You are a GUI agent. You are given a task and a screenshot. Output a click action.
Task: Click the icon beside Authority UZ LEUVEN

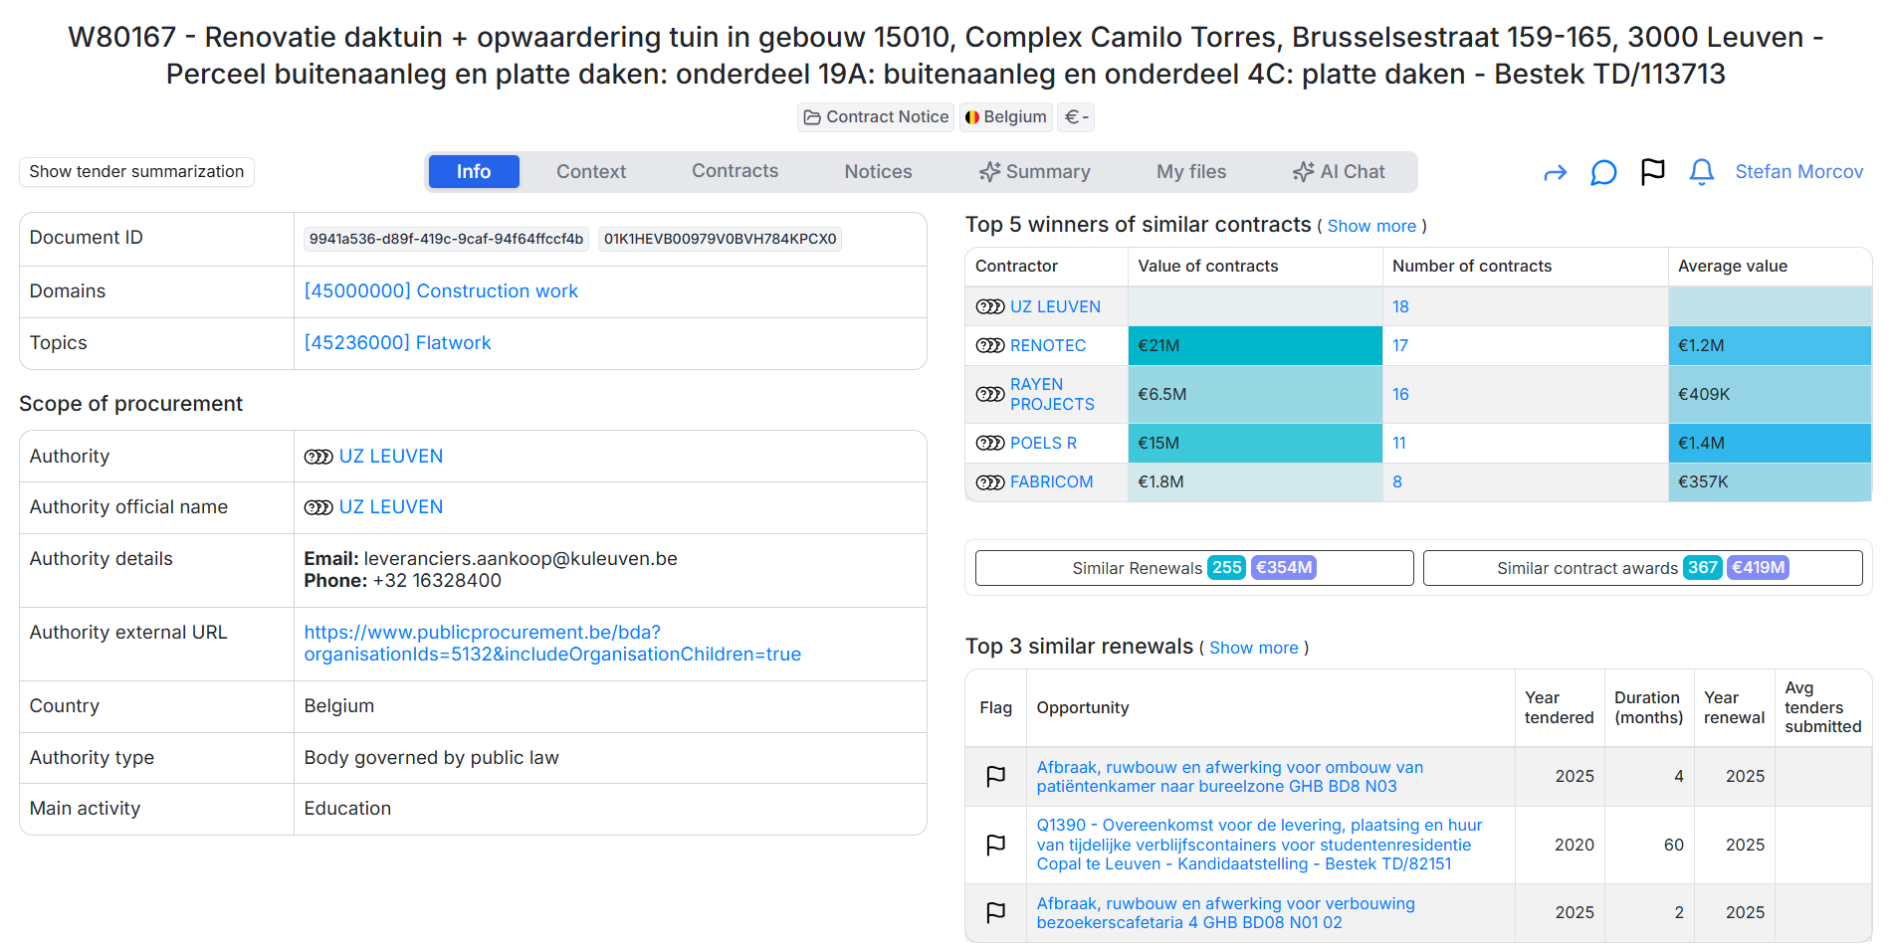pos(318,457)
